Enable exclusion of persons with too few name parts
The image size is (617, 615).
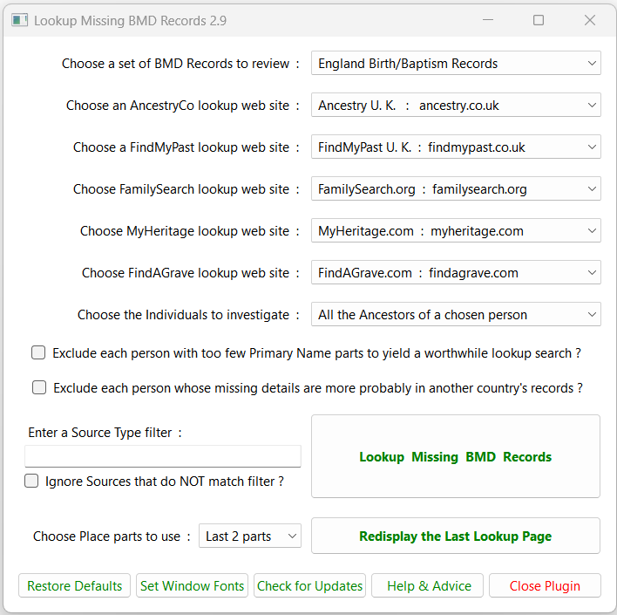38,353
